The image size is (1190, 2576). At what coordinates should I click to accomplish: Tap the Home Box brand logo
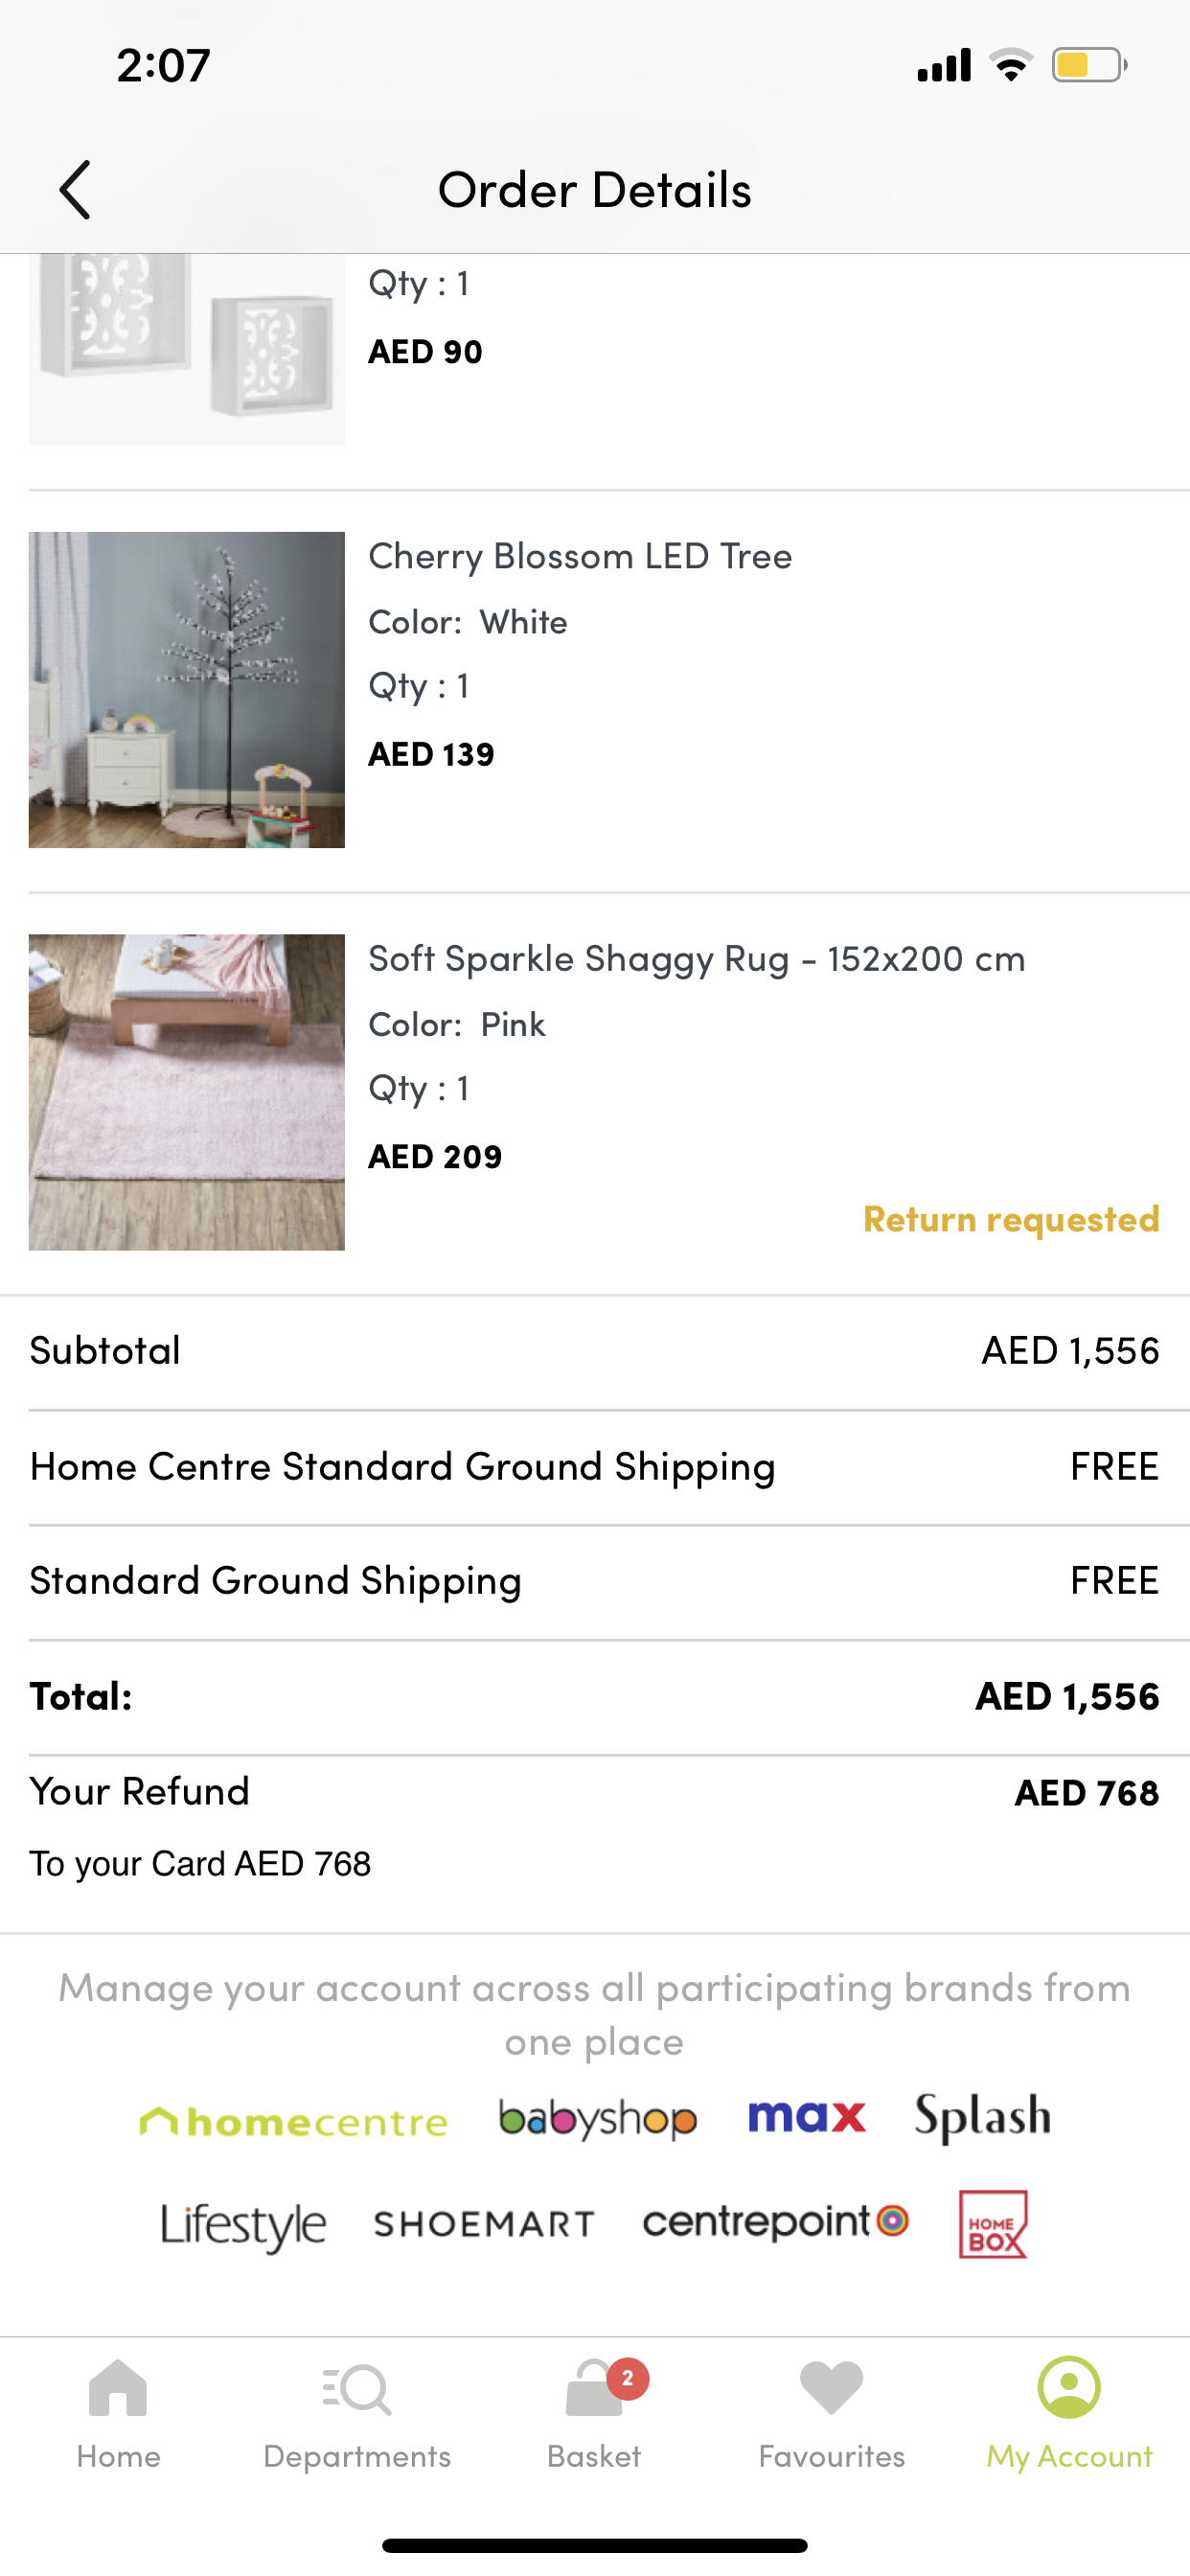(992, 2224)
